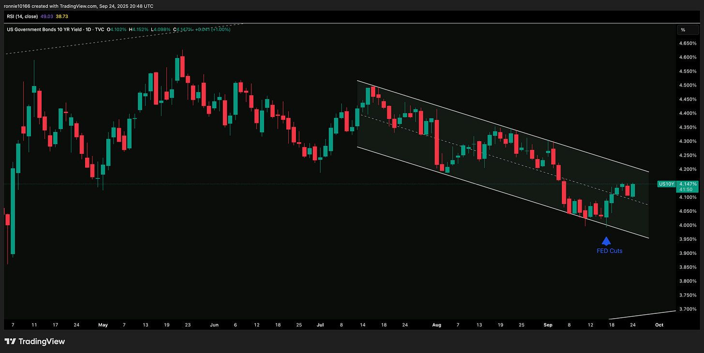The height and width of the screenshot is (353, 704).
Task: Select Oct on the time axis
Action: (659, 325)
